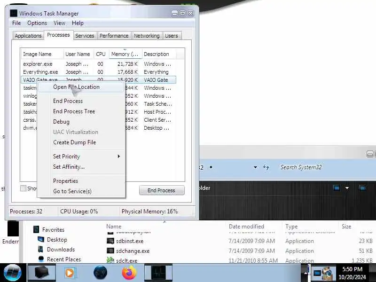Viewport: 376px width, 282px height.
Task: Click the taskbar clock showing 5:50 PM
Action: 352,273
